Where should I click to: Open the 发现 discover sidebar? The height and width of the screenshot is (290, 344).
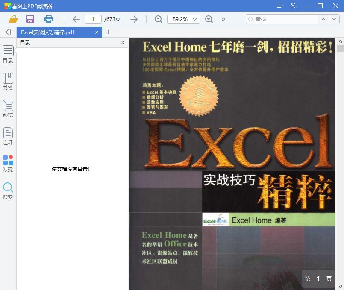point(8,164)
